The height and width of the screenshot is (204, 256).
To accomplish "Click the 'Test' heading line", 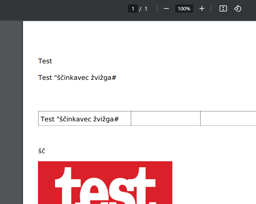I will [x=45, y=61].
